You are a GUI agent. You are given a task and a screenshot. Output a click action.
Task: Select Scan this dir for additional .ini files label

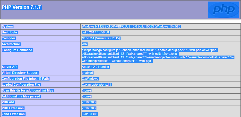28,91
